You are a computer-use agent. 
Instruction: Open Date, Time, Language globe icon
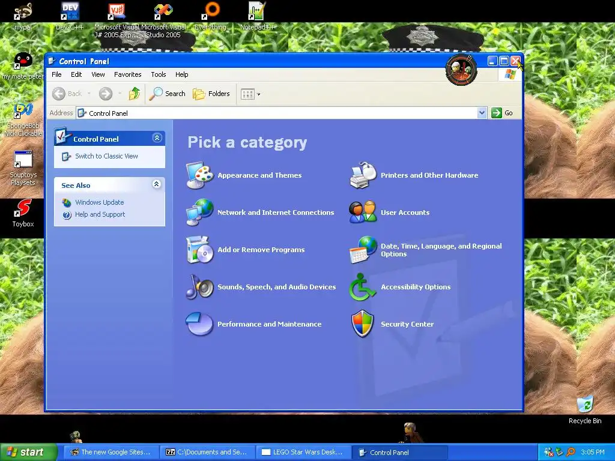pyautogui.click(x=363, y=250)
